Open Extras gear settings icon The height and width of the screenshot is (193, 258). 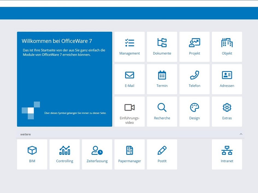227,107
